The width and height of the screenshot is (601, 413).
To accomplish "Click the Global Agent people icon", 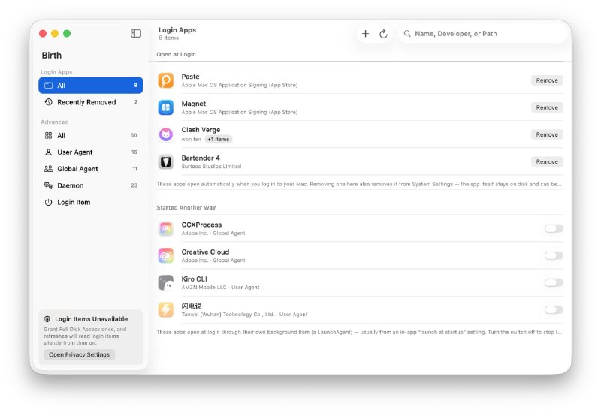I will click(48, 168).
